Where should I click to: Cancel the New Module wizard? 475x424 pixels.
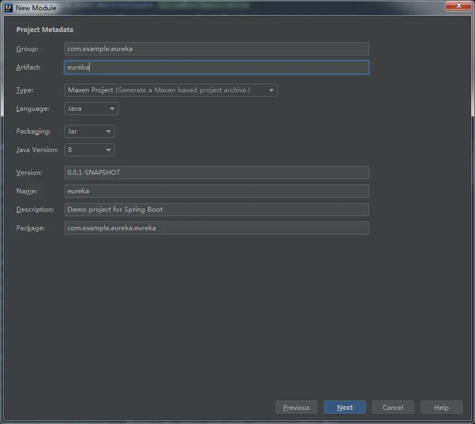(x=393, y=407)
